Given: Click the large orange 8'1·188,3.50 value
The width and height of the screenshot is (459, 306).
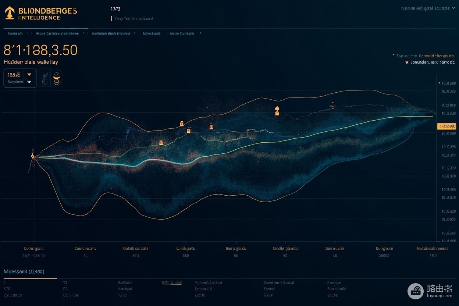Looking at the screenshot, I should [x=41, y=50].
